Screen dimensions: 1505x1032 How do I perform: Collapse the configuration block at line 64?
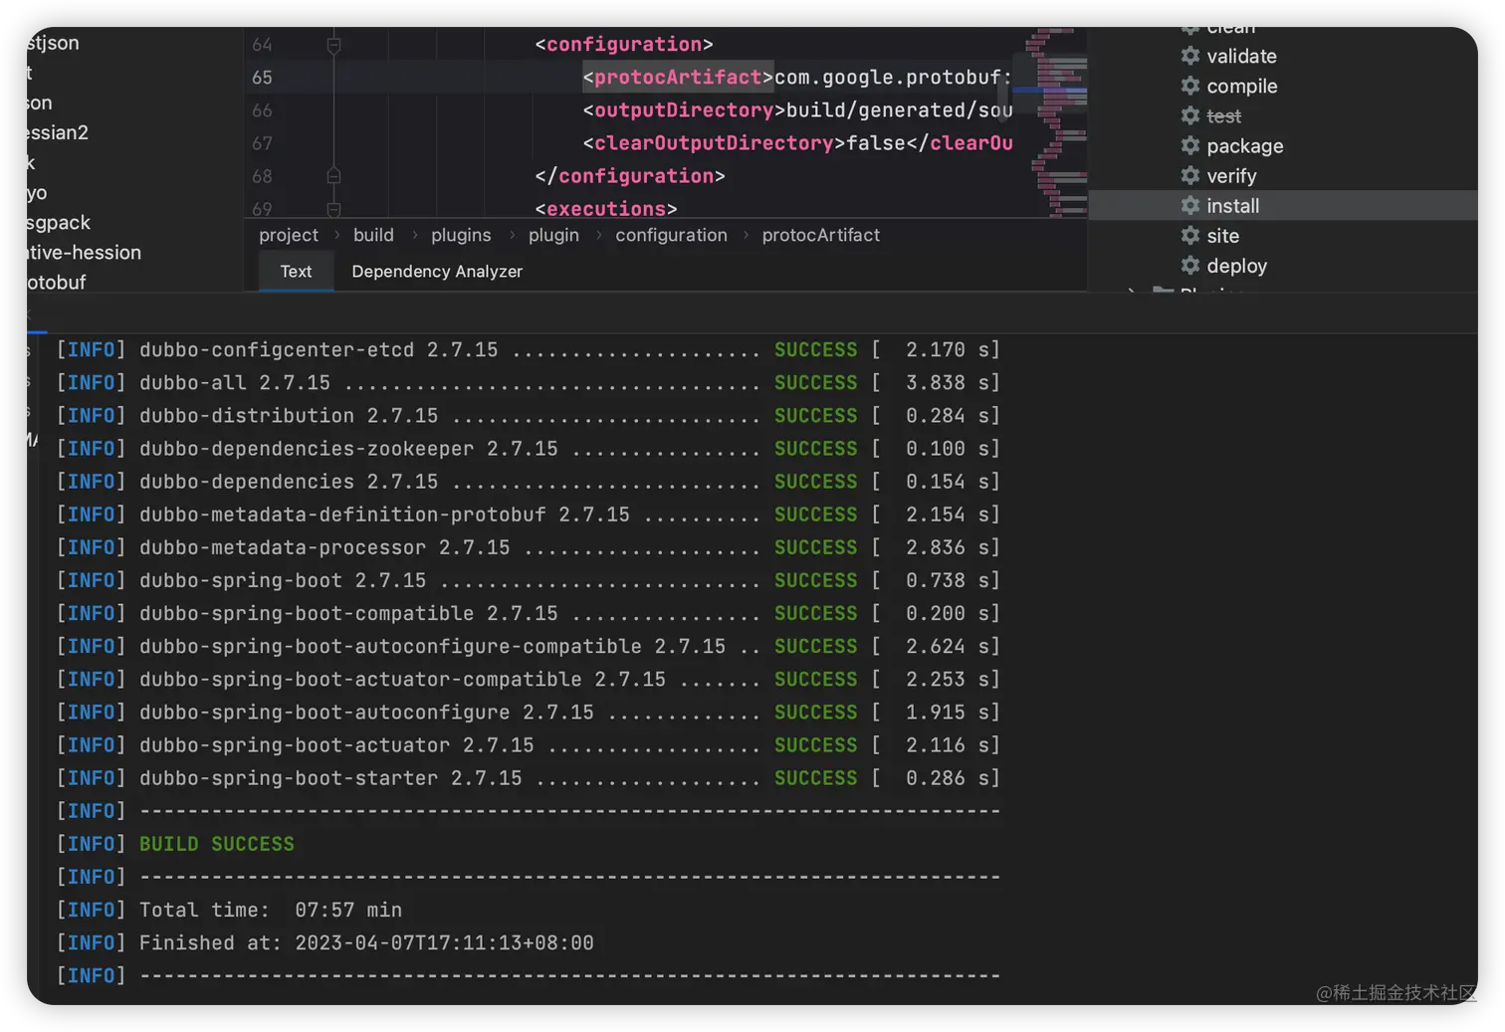(x=333, y=45)
